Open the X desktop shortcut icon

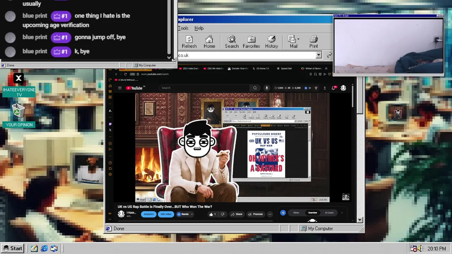[x=19, y=78]
